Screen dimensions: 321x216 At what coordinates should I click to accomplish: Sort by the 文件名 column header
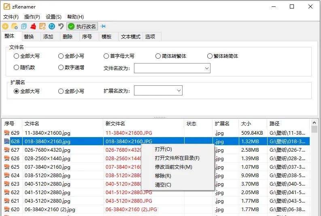pos(62,123)
